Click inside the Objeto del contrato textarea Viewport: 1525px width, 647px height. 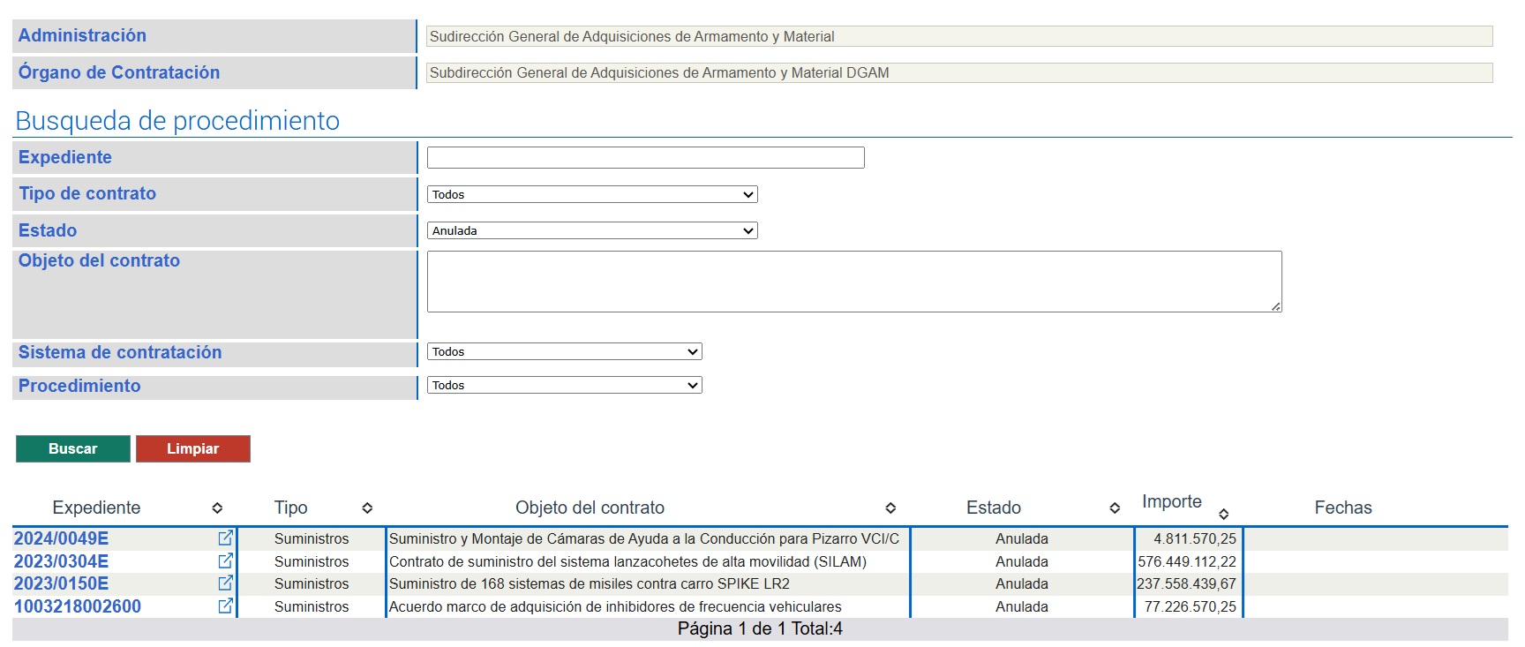pos(853,282)
